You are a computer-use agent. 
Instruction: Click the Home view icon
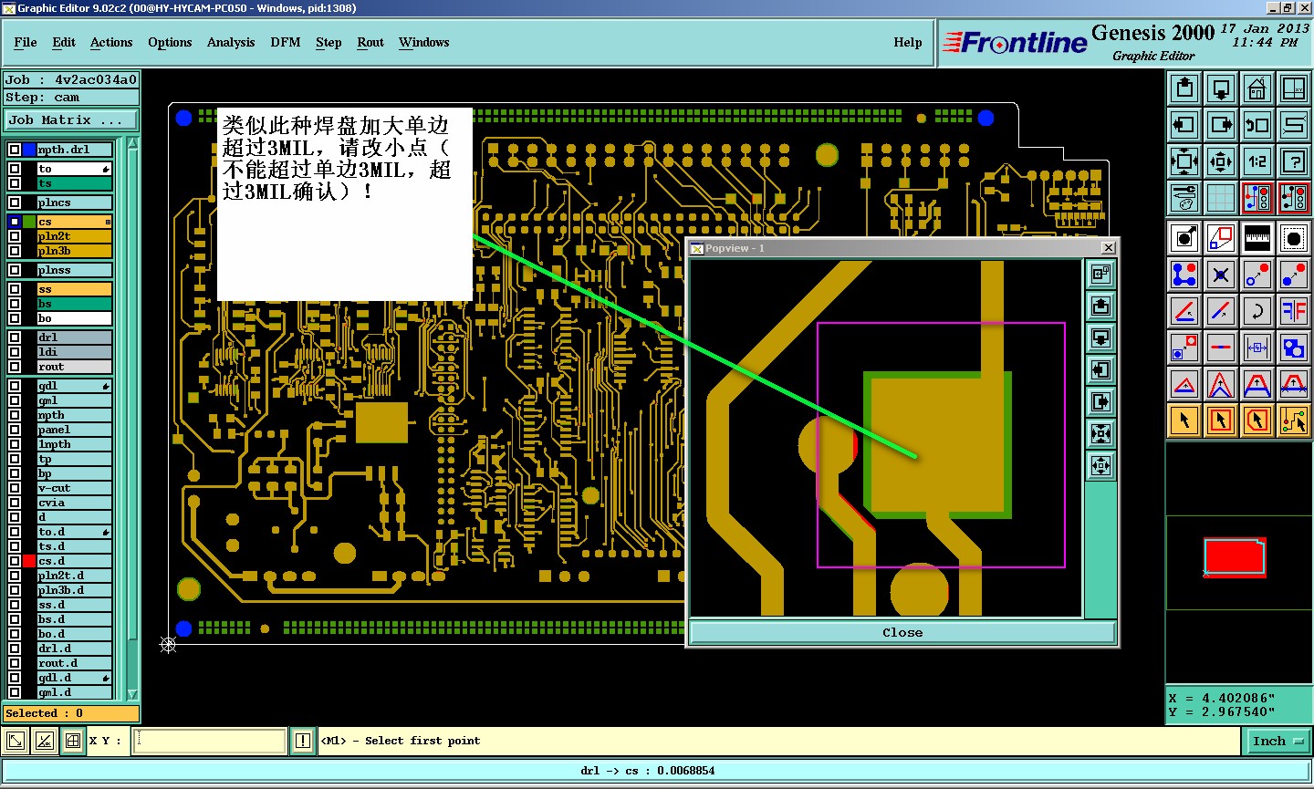click(1257, 88)
